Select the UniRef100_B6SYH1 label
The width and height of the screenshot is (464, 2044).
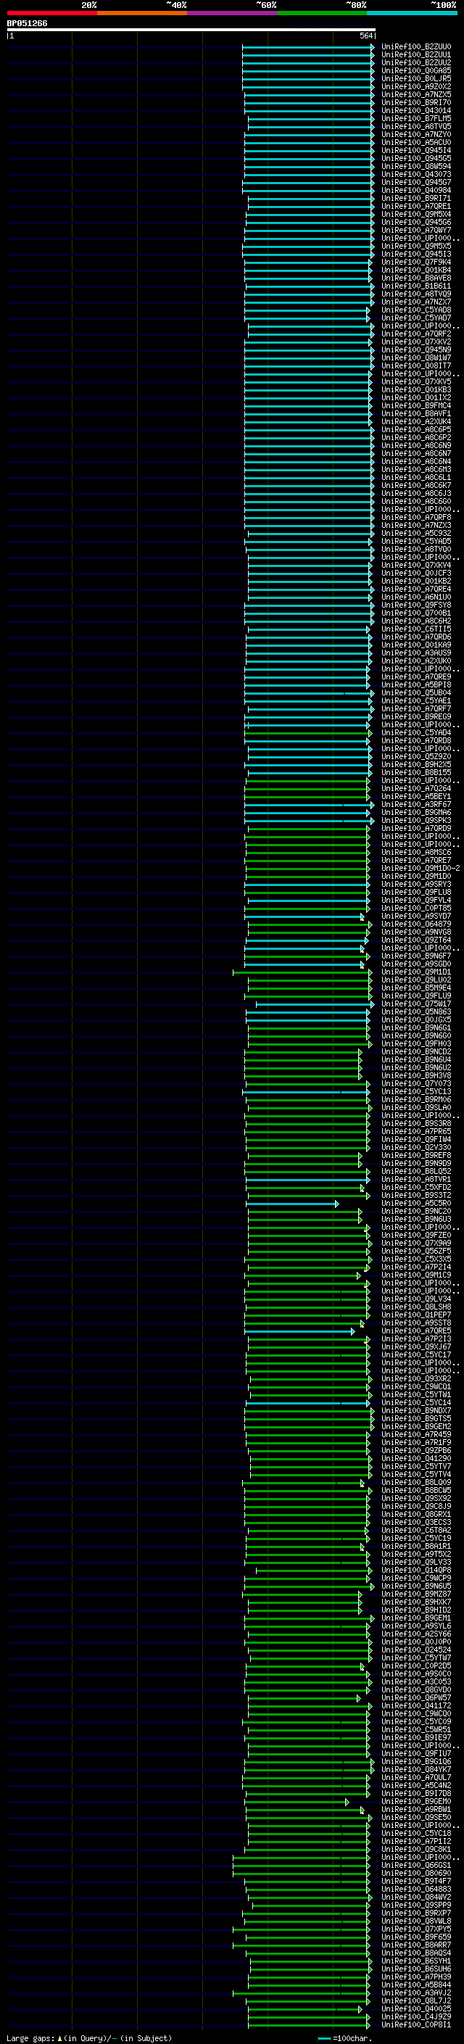415,1961
